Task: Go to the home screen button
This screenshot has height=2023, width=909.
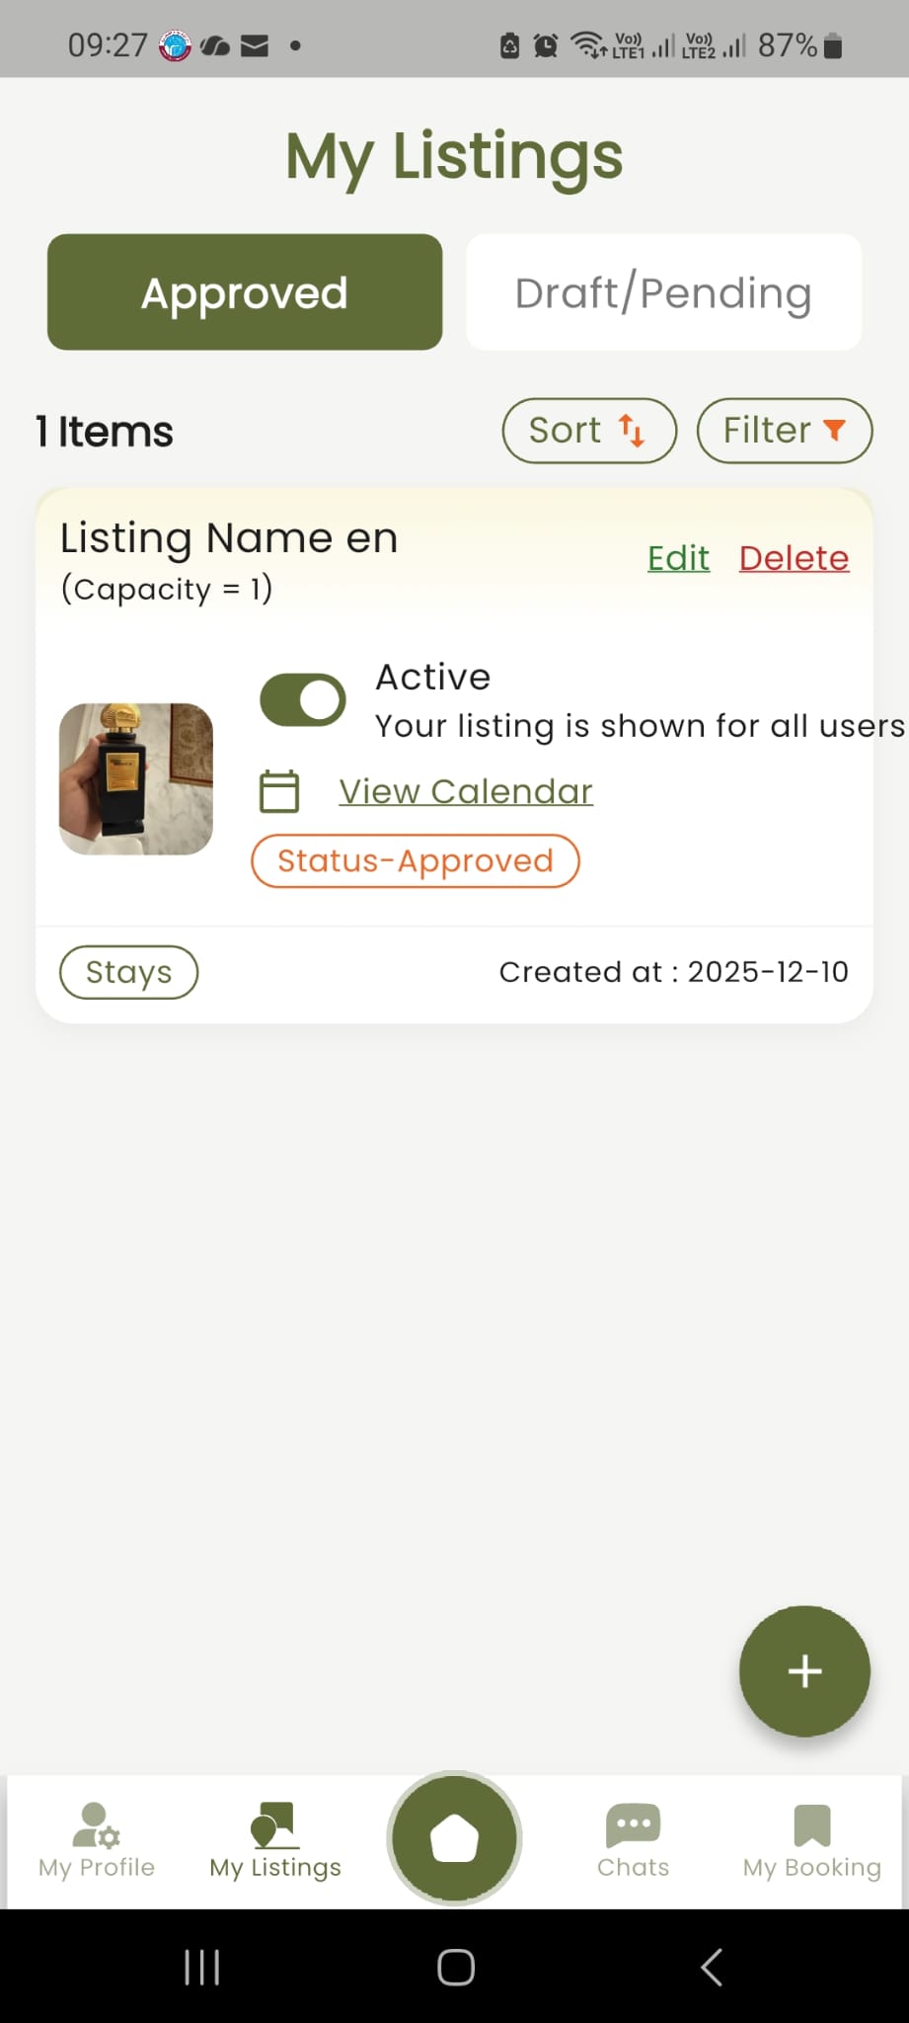Action: point(454,1837)
